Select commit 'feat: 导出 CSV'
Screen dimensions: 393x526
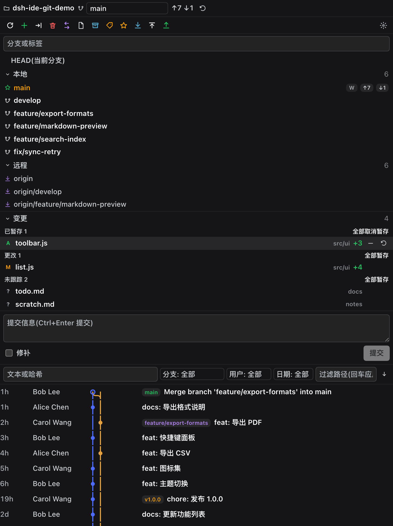196,453
